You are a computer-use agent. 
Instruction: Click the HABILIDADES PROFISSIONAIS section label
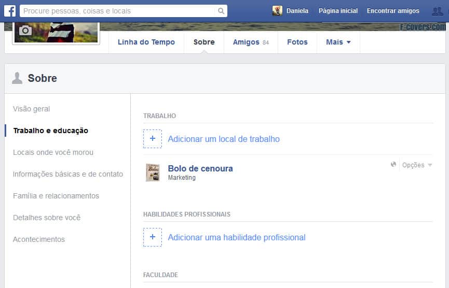click(187, 214)
